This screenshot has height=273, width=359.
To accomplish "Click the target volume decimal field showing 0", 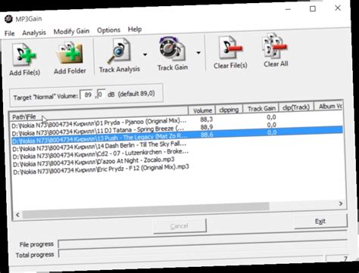I will tap(101, 95).
